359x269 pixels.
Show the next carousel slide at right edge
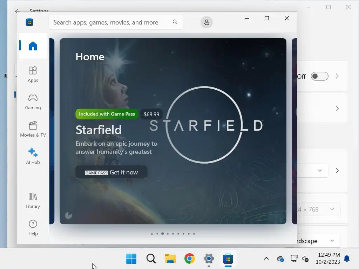pos(294,131)
